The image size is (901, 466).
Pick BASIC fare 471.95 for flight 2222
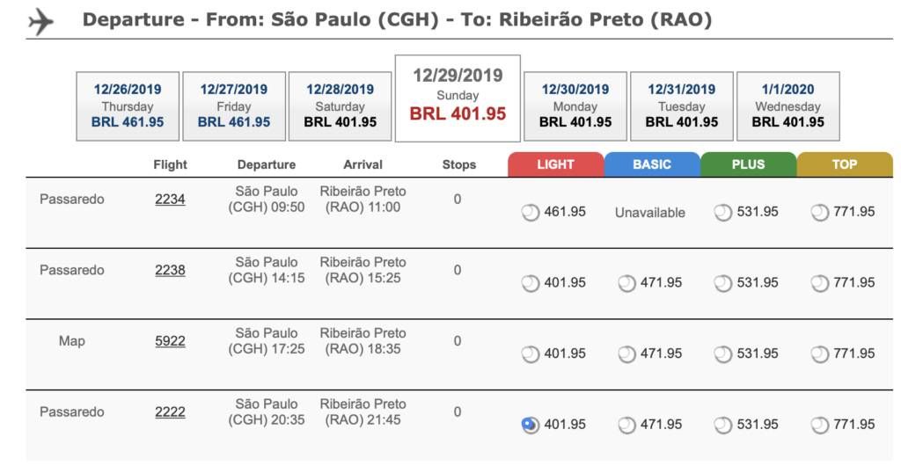pos(626,426)
